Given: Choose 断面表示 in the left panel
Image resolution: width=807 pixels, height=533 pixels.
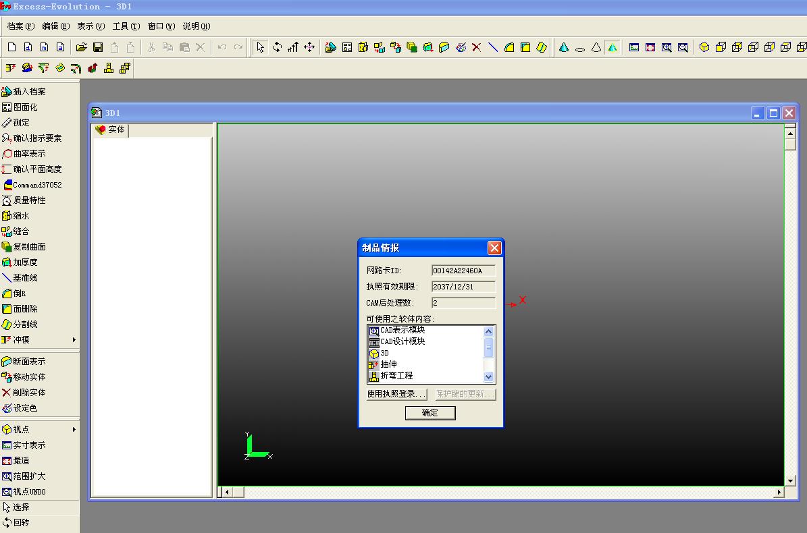Looking at the screenshot, I should pyautogui.click(x=24, y=362).
